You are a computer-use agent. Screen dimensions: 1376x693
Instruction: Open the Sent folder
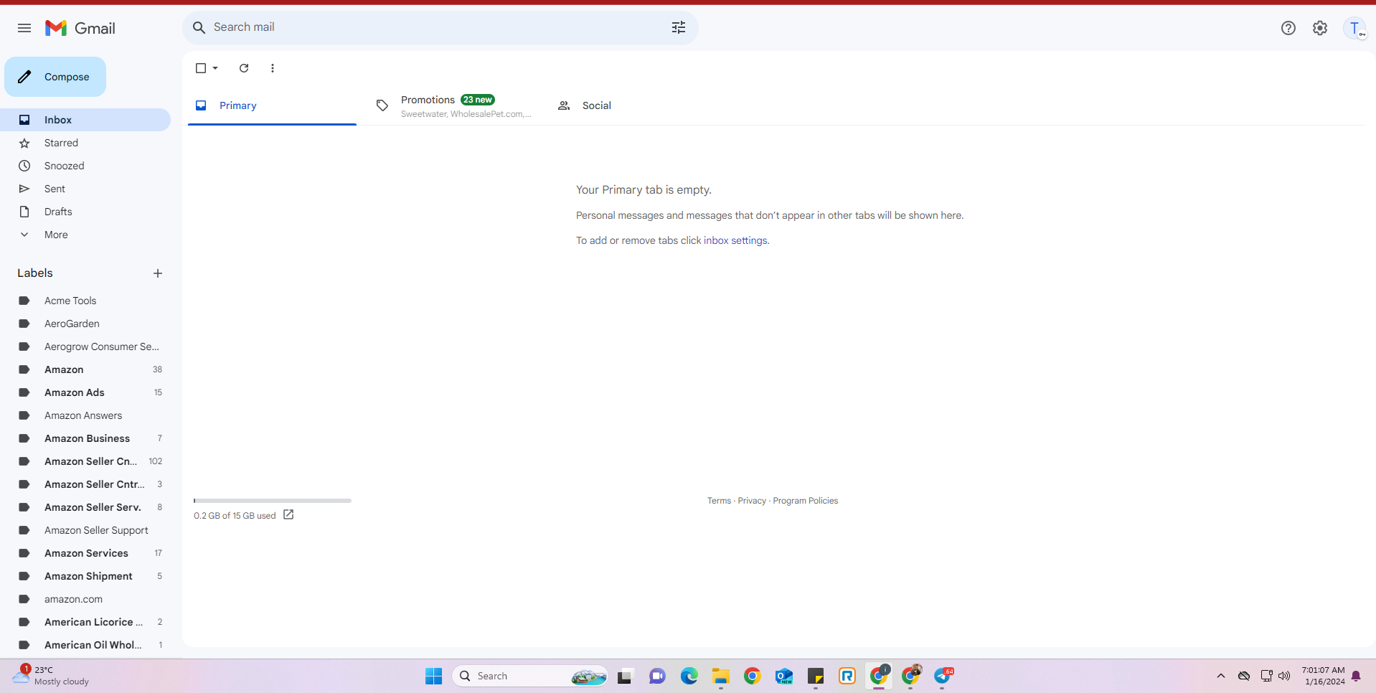85,189
